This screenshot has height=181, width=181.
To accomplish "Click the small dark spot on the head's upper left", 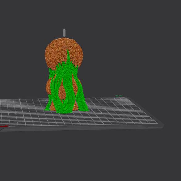I will point(53,45).
